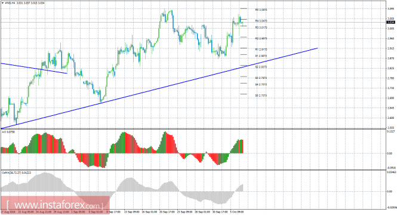Select the long ascending blue trendline
Image resolution: width=397 pixels, height=215 pixels.
[x=159, y=88]
